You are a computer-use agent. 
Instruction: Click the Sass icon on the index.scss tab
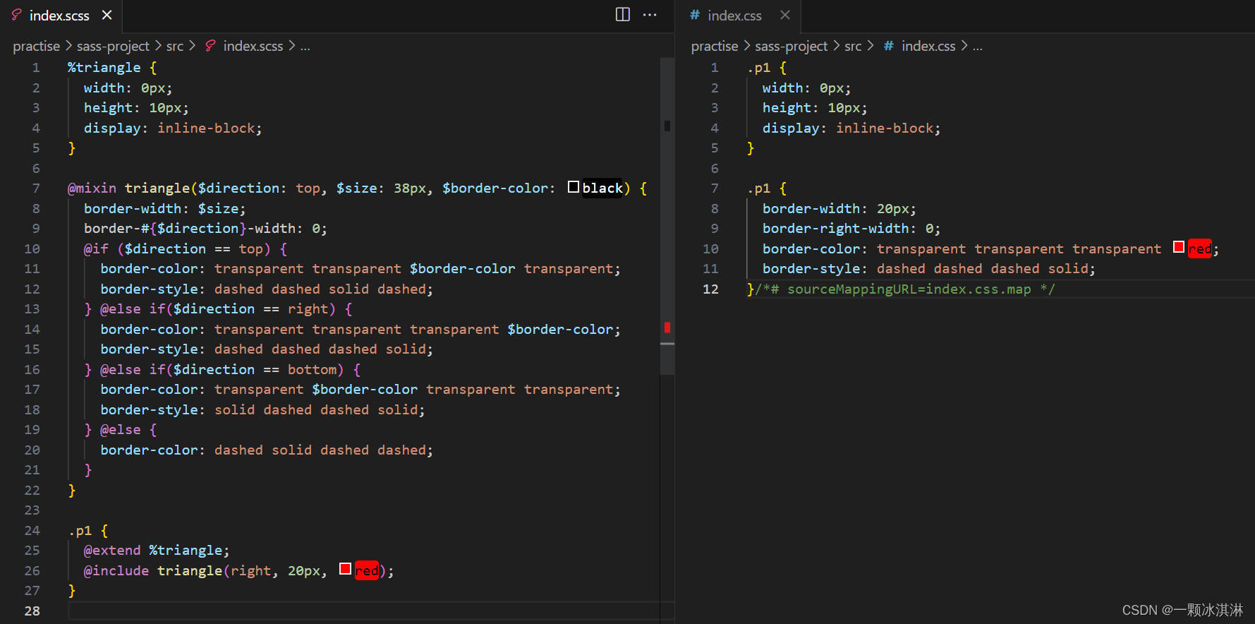tap(16, 15)
